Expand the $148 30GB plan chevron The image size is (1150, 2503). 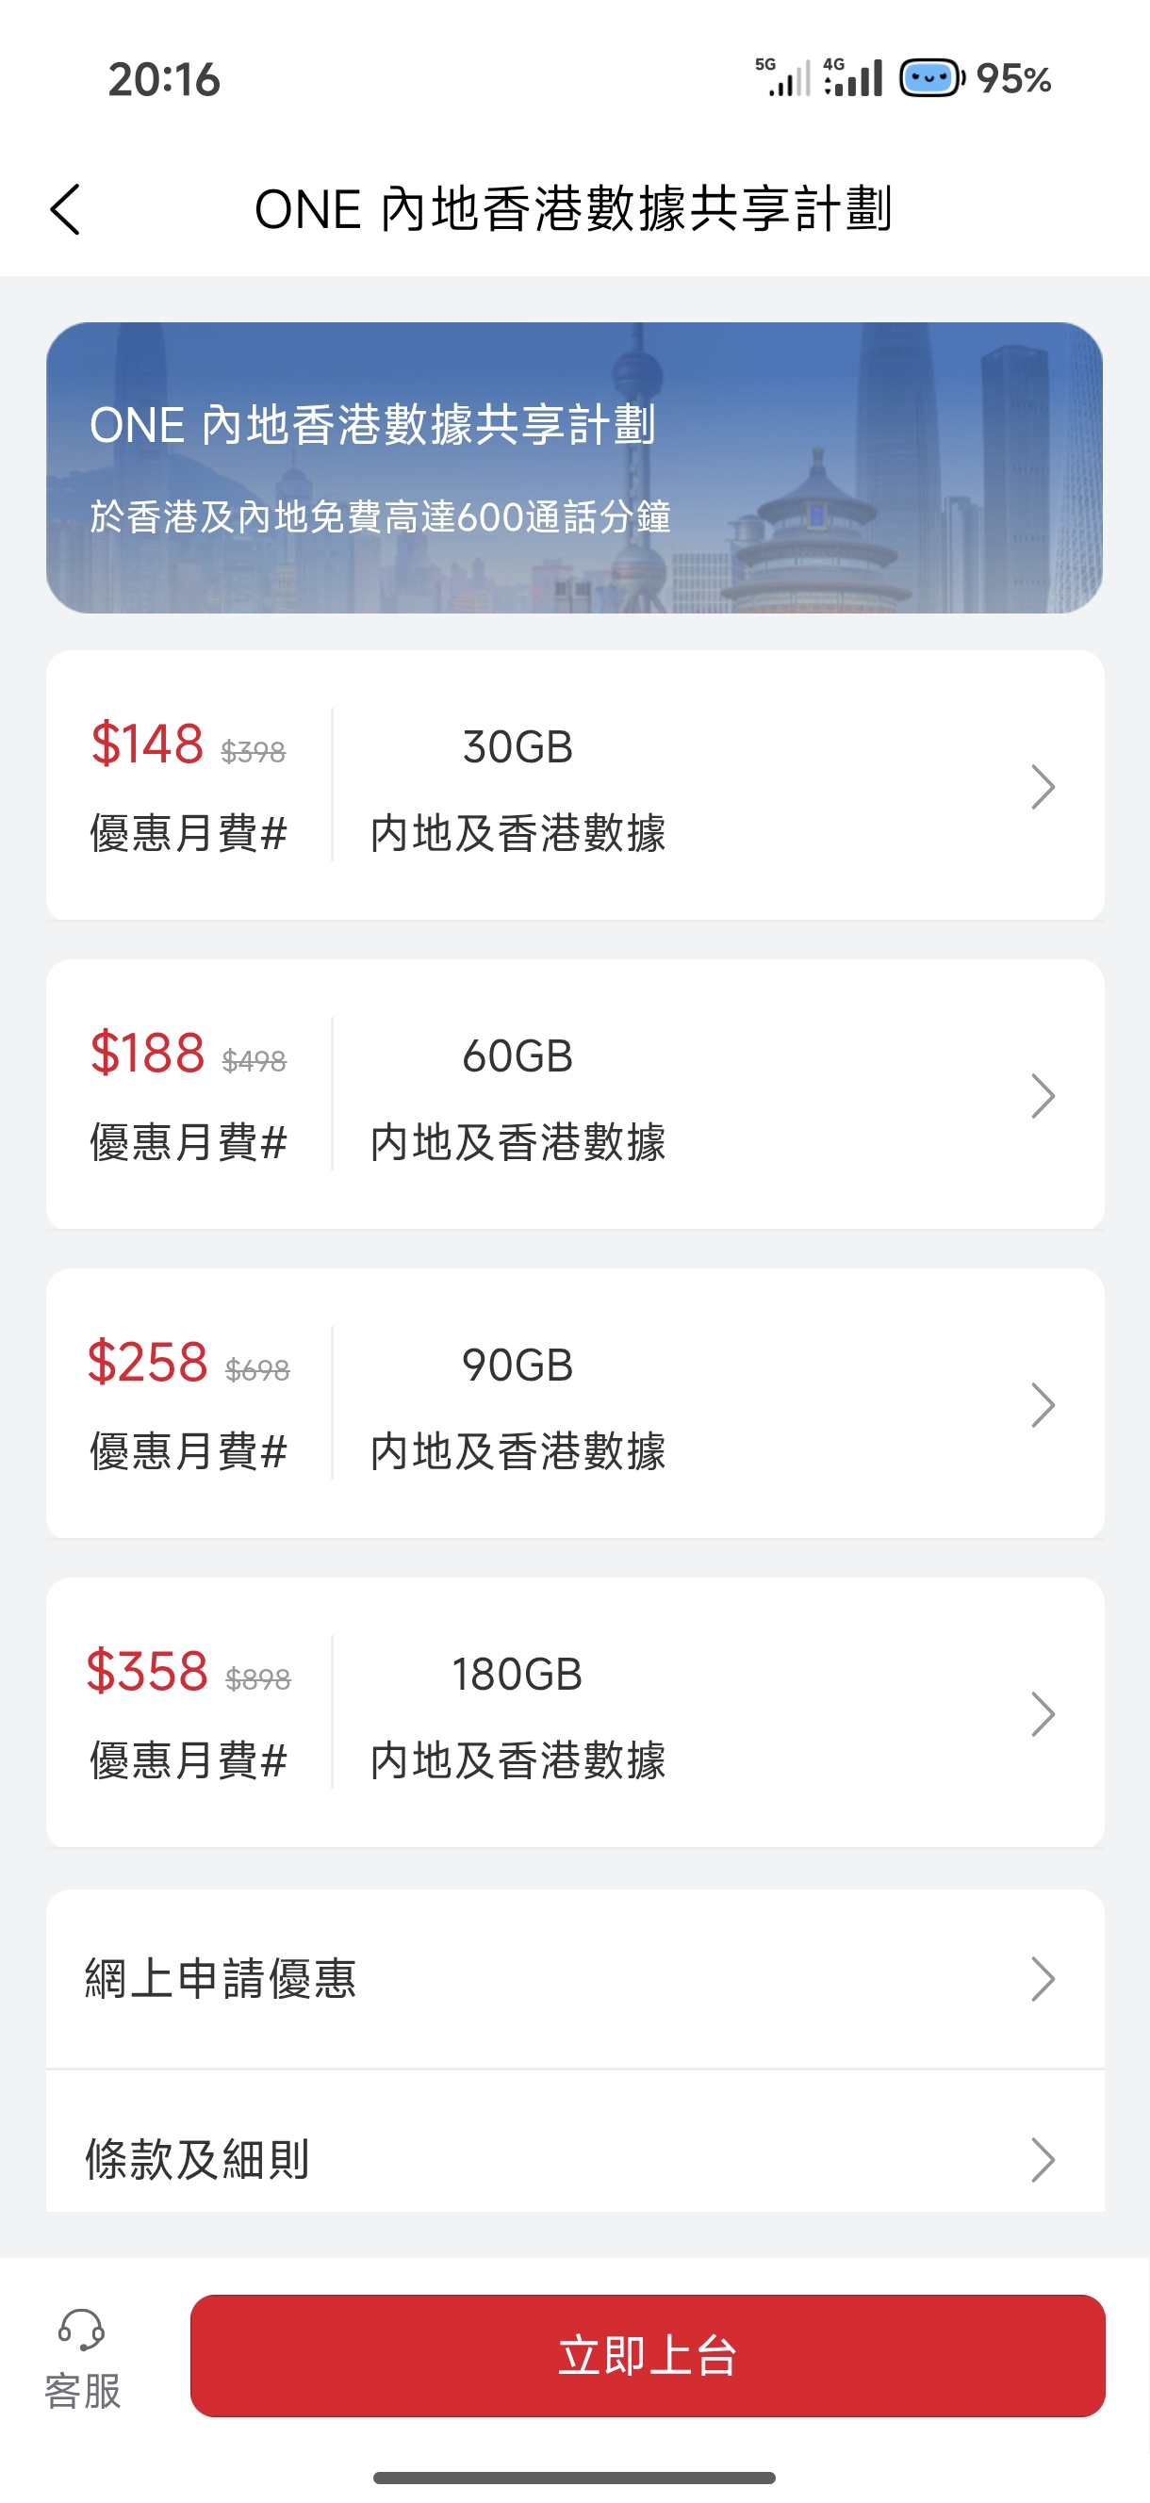coord(1043,786)
